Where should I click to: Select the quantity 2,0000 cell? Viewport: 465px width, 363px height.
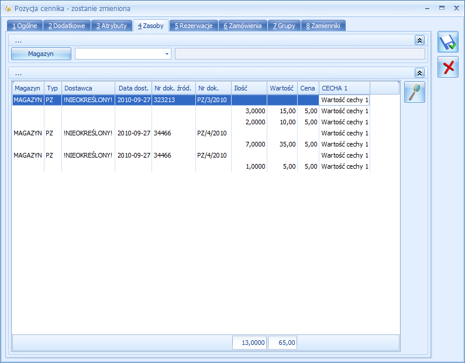coord(249,122)
